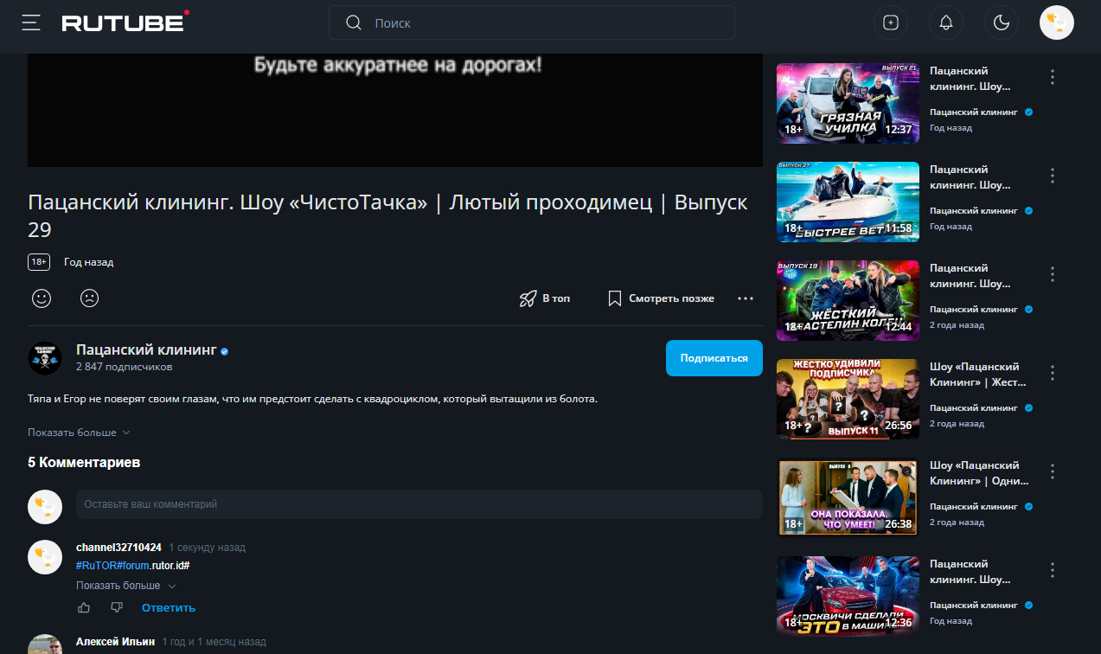Click verified checkmark next to channel name

coord(225,351)
